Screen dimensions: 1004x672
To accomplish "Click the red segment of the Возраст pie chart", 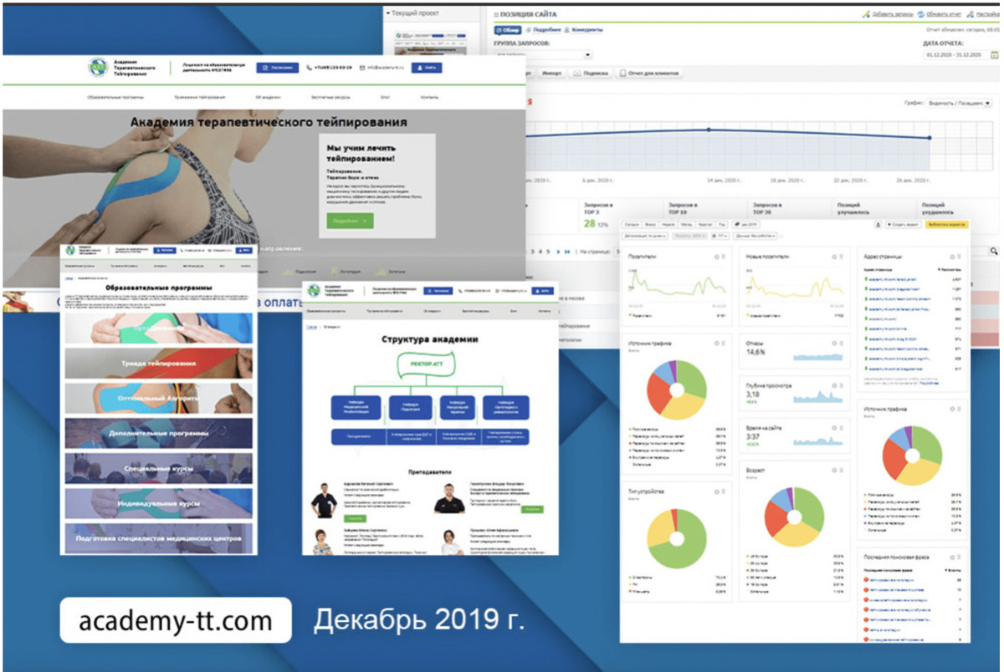I will pos(777,519).
